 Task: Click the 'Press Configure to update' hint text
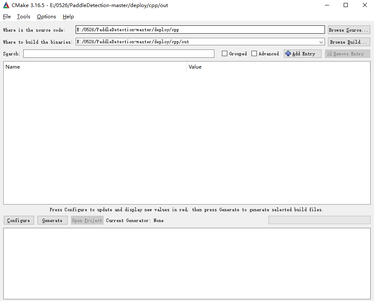tap(186, 210)
